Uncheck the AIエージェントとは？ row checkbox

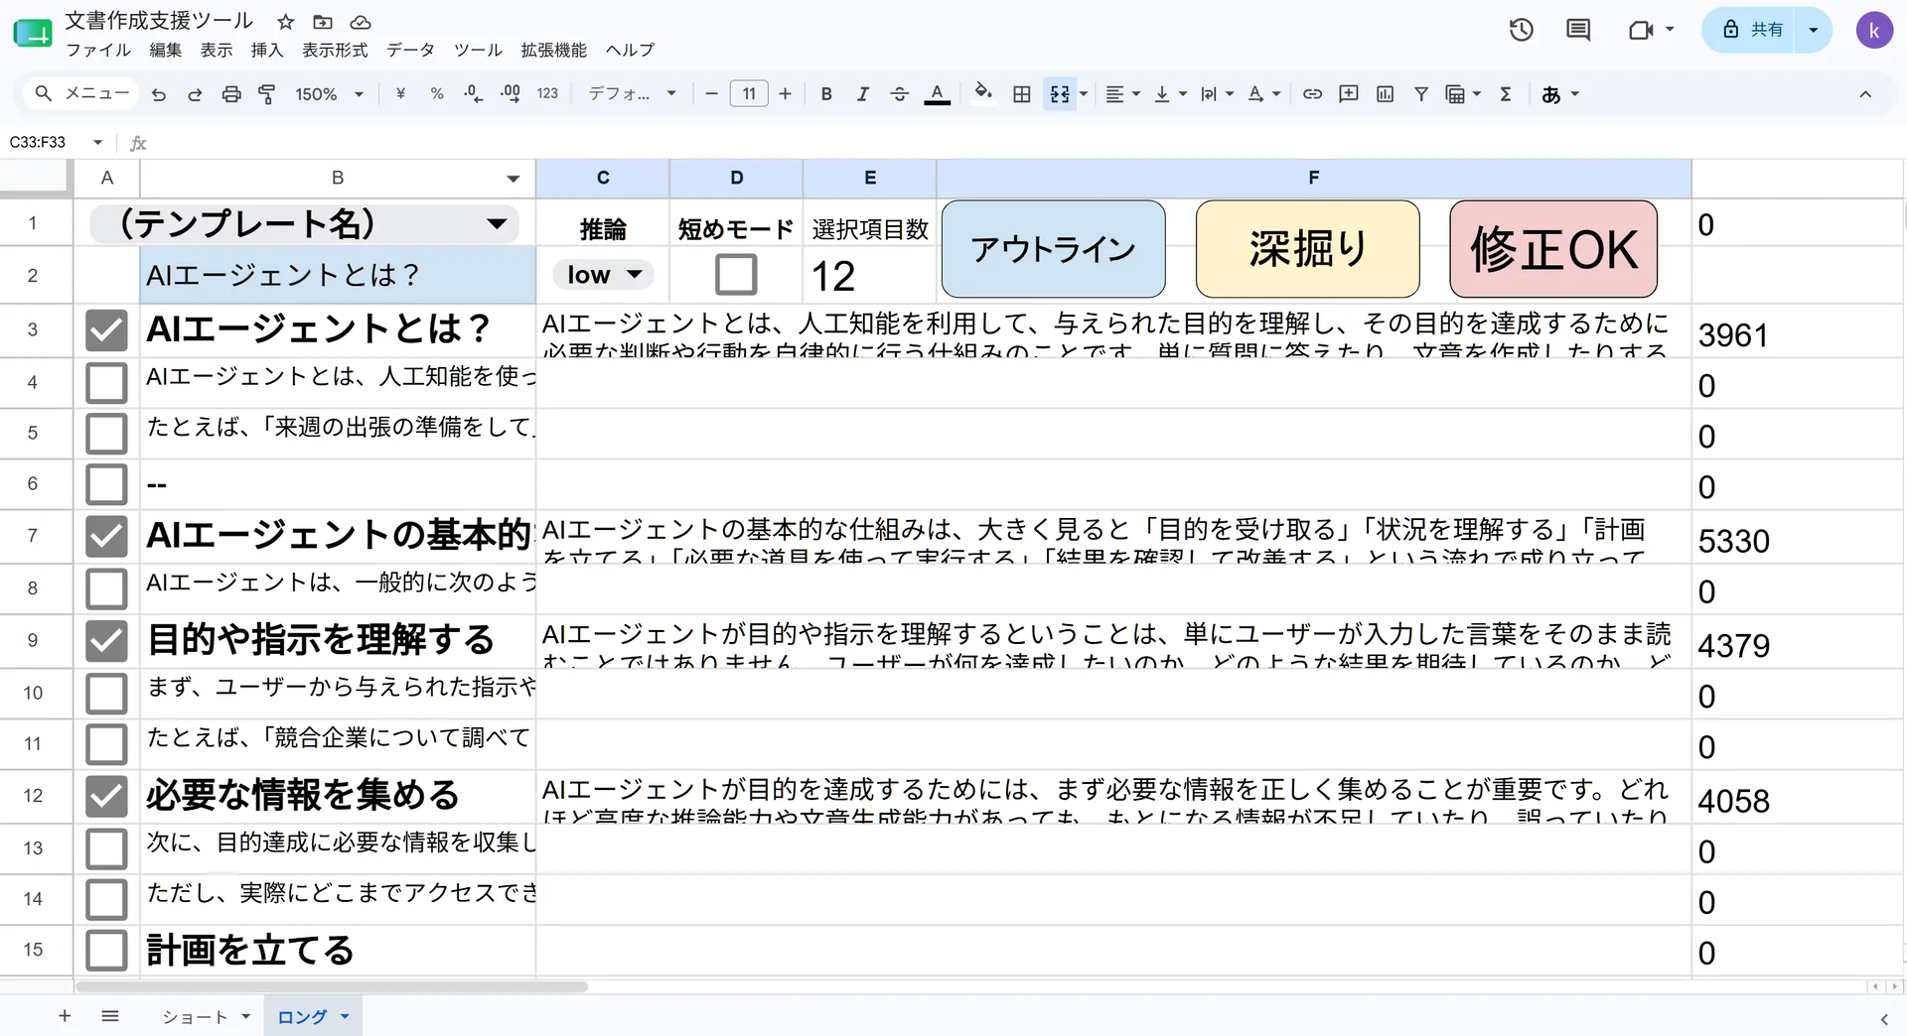pyautogui.click(x=106, y=330)
